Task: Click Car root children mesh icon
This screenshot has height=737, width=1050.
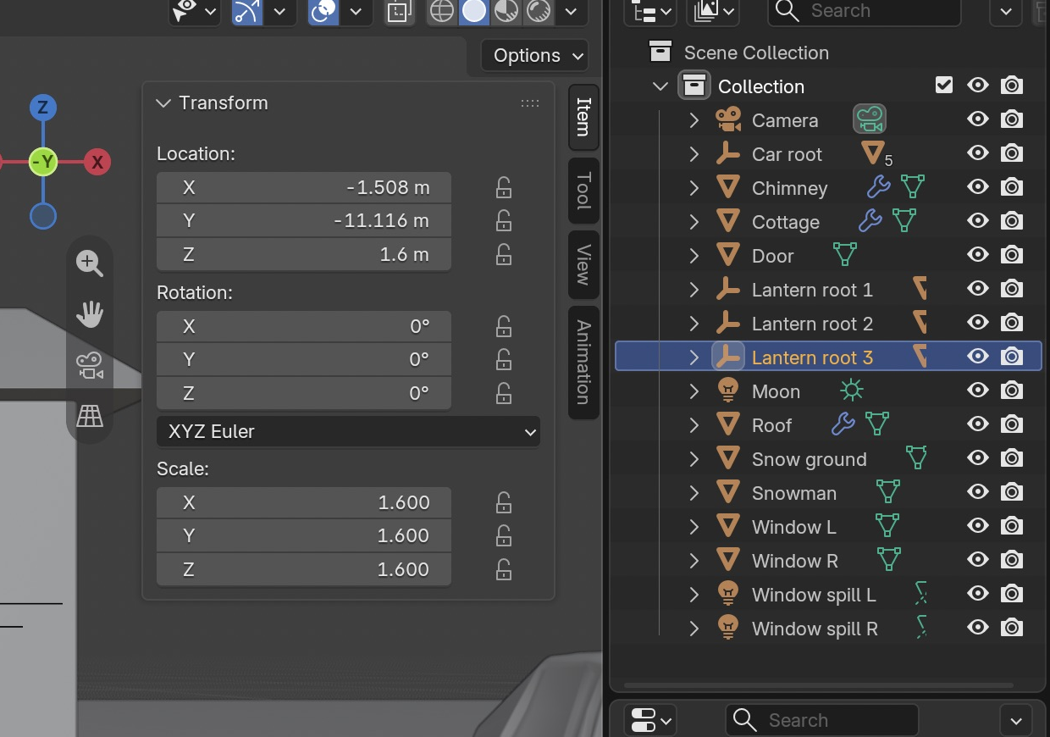Action: 874,153
